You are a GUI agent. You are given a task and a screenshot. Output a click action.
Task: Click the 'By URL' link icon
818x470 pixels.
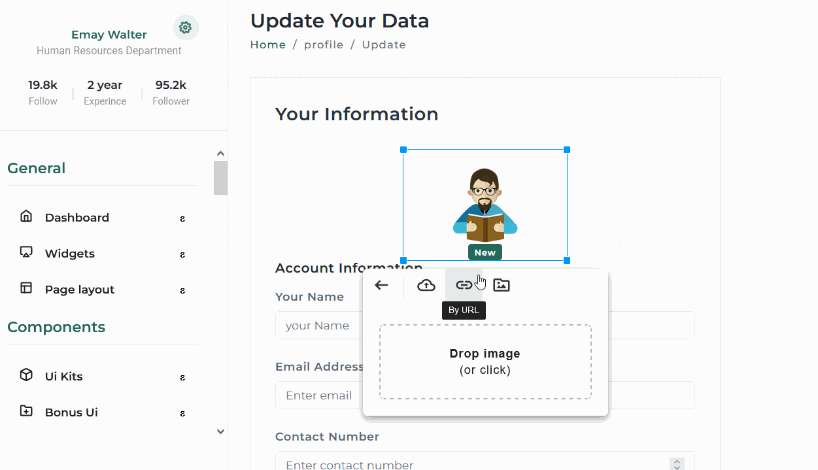tap(464, 284)
